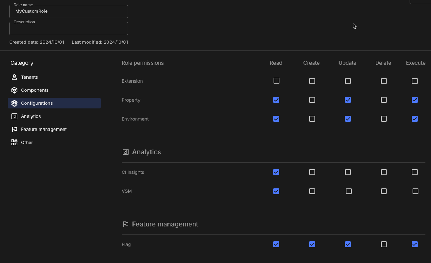Enable Delete permission for Flag
The height and width of the screenshot is (263, 431).
click(384, 244)
